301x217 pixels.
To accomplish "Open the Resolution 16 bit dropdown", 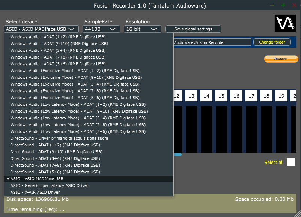I will click(143, 29).
